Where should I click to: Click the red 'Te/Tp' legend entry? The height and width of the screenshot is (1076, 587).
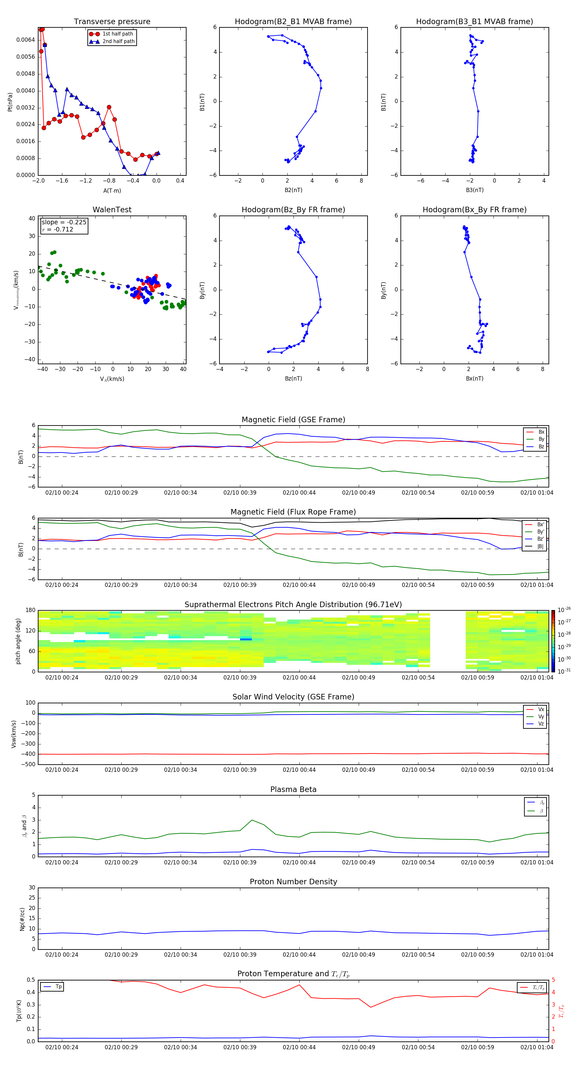tap(532, 987)
